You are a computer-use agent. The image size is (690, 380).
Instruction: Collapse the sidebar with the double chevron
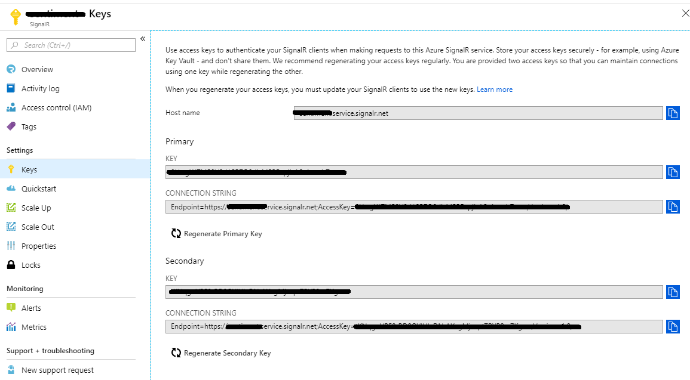pos(143,39)
